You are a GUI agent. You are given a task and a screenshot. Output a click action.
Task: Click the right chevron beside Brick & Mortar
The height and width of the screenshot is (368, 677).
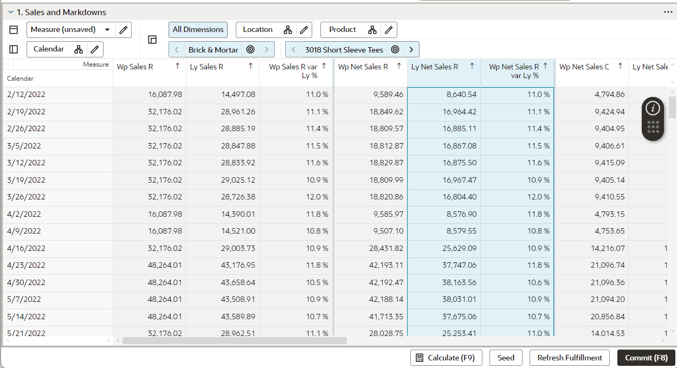266,49
